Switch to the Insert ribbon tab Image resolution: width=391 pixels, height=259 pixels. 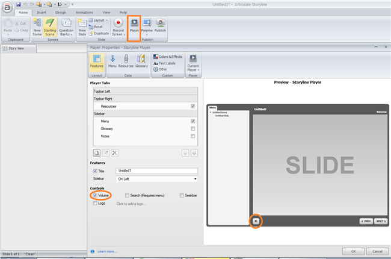42,12
